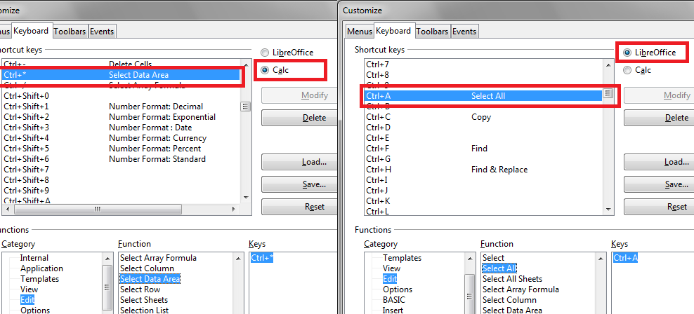
Task: Open Events tab in left dialog
Action: pos(102,32)
